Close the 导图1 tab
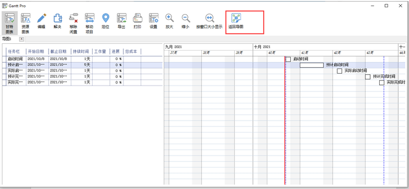This screenshot has height=189, width=409. click(21, 39)
